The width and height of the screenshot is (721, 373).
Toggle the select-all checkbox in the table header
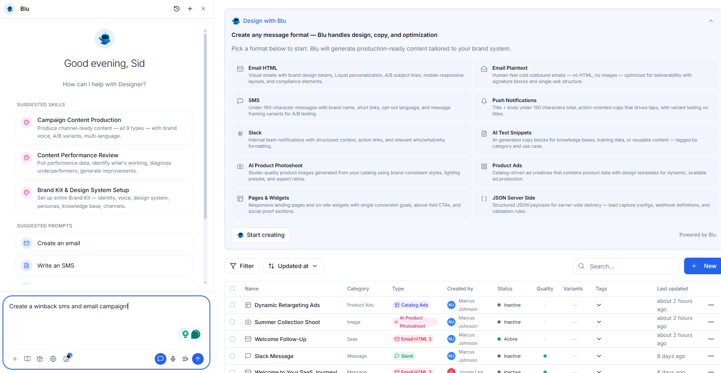tap(232, 288)
